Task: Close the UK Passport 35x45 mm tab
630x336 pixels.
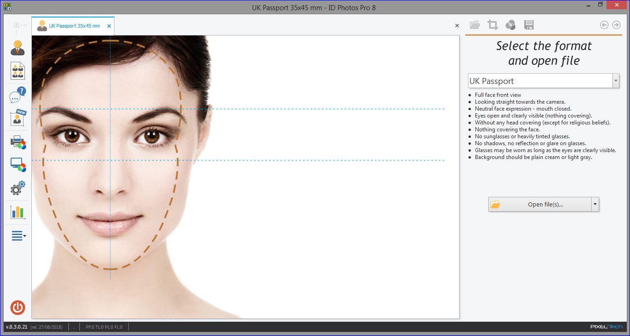Action: pyautogui.click(x=109, y=26)
